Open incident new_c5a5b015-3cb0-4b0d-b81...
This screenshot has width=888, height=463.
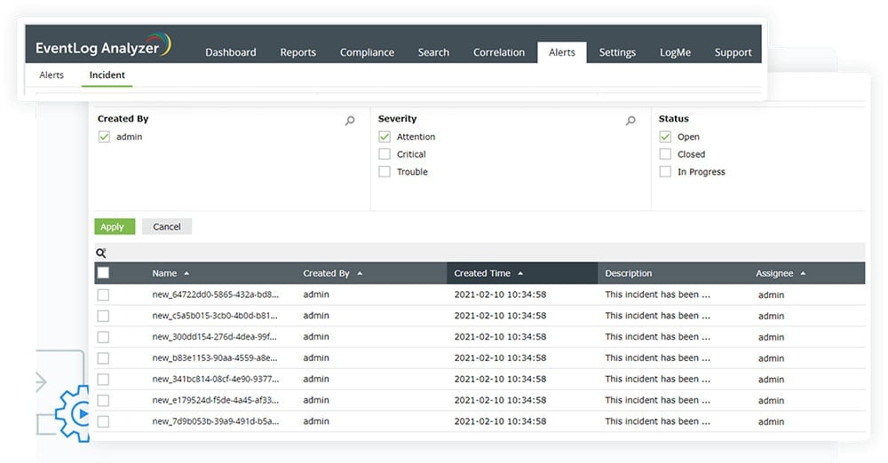(215, 315)
